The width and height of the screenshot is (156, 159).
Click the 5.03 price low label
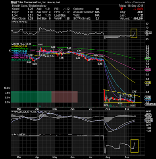click(100, 64)
